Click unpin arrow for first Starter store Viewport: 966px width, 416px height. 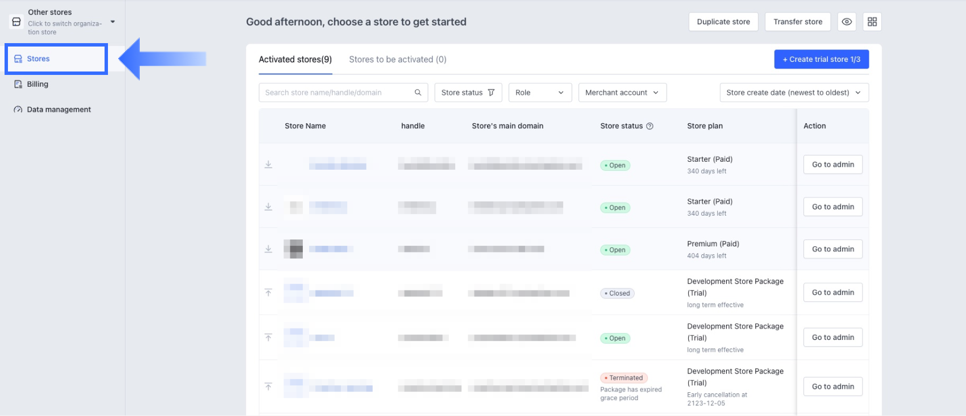[268, 165]
